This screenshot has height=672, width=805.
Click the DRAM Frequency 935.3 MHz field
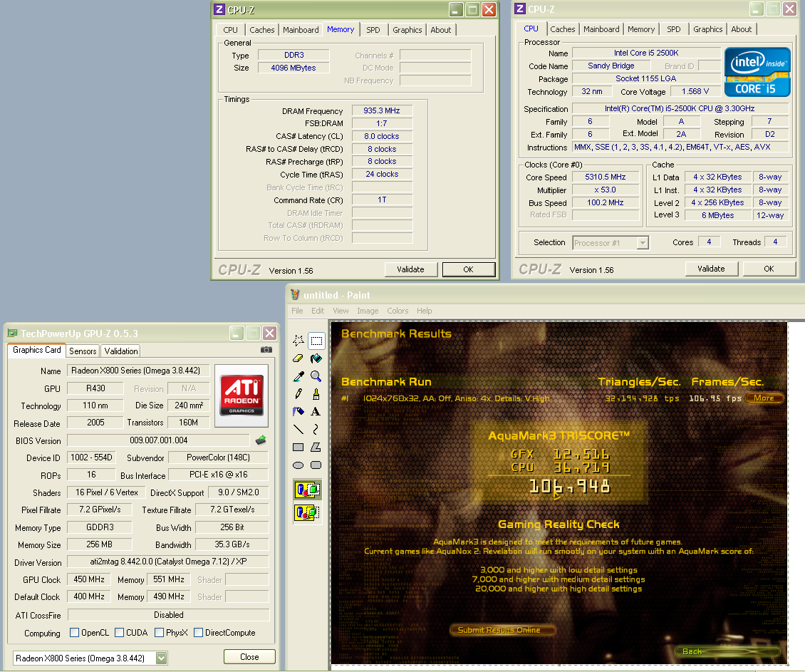382,110
